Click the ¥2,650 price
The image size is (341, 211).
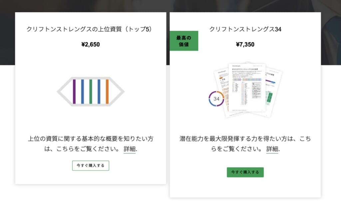point(91,44)
